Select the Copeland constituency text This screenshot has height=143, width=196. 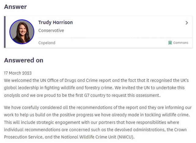point(47,43)
